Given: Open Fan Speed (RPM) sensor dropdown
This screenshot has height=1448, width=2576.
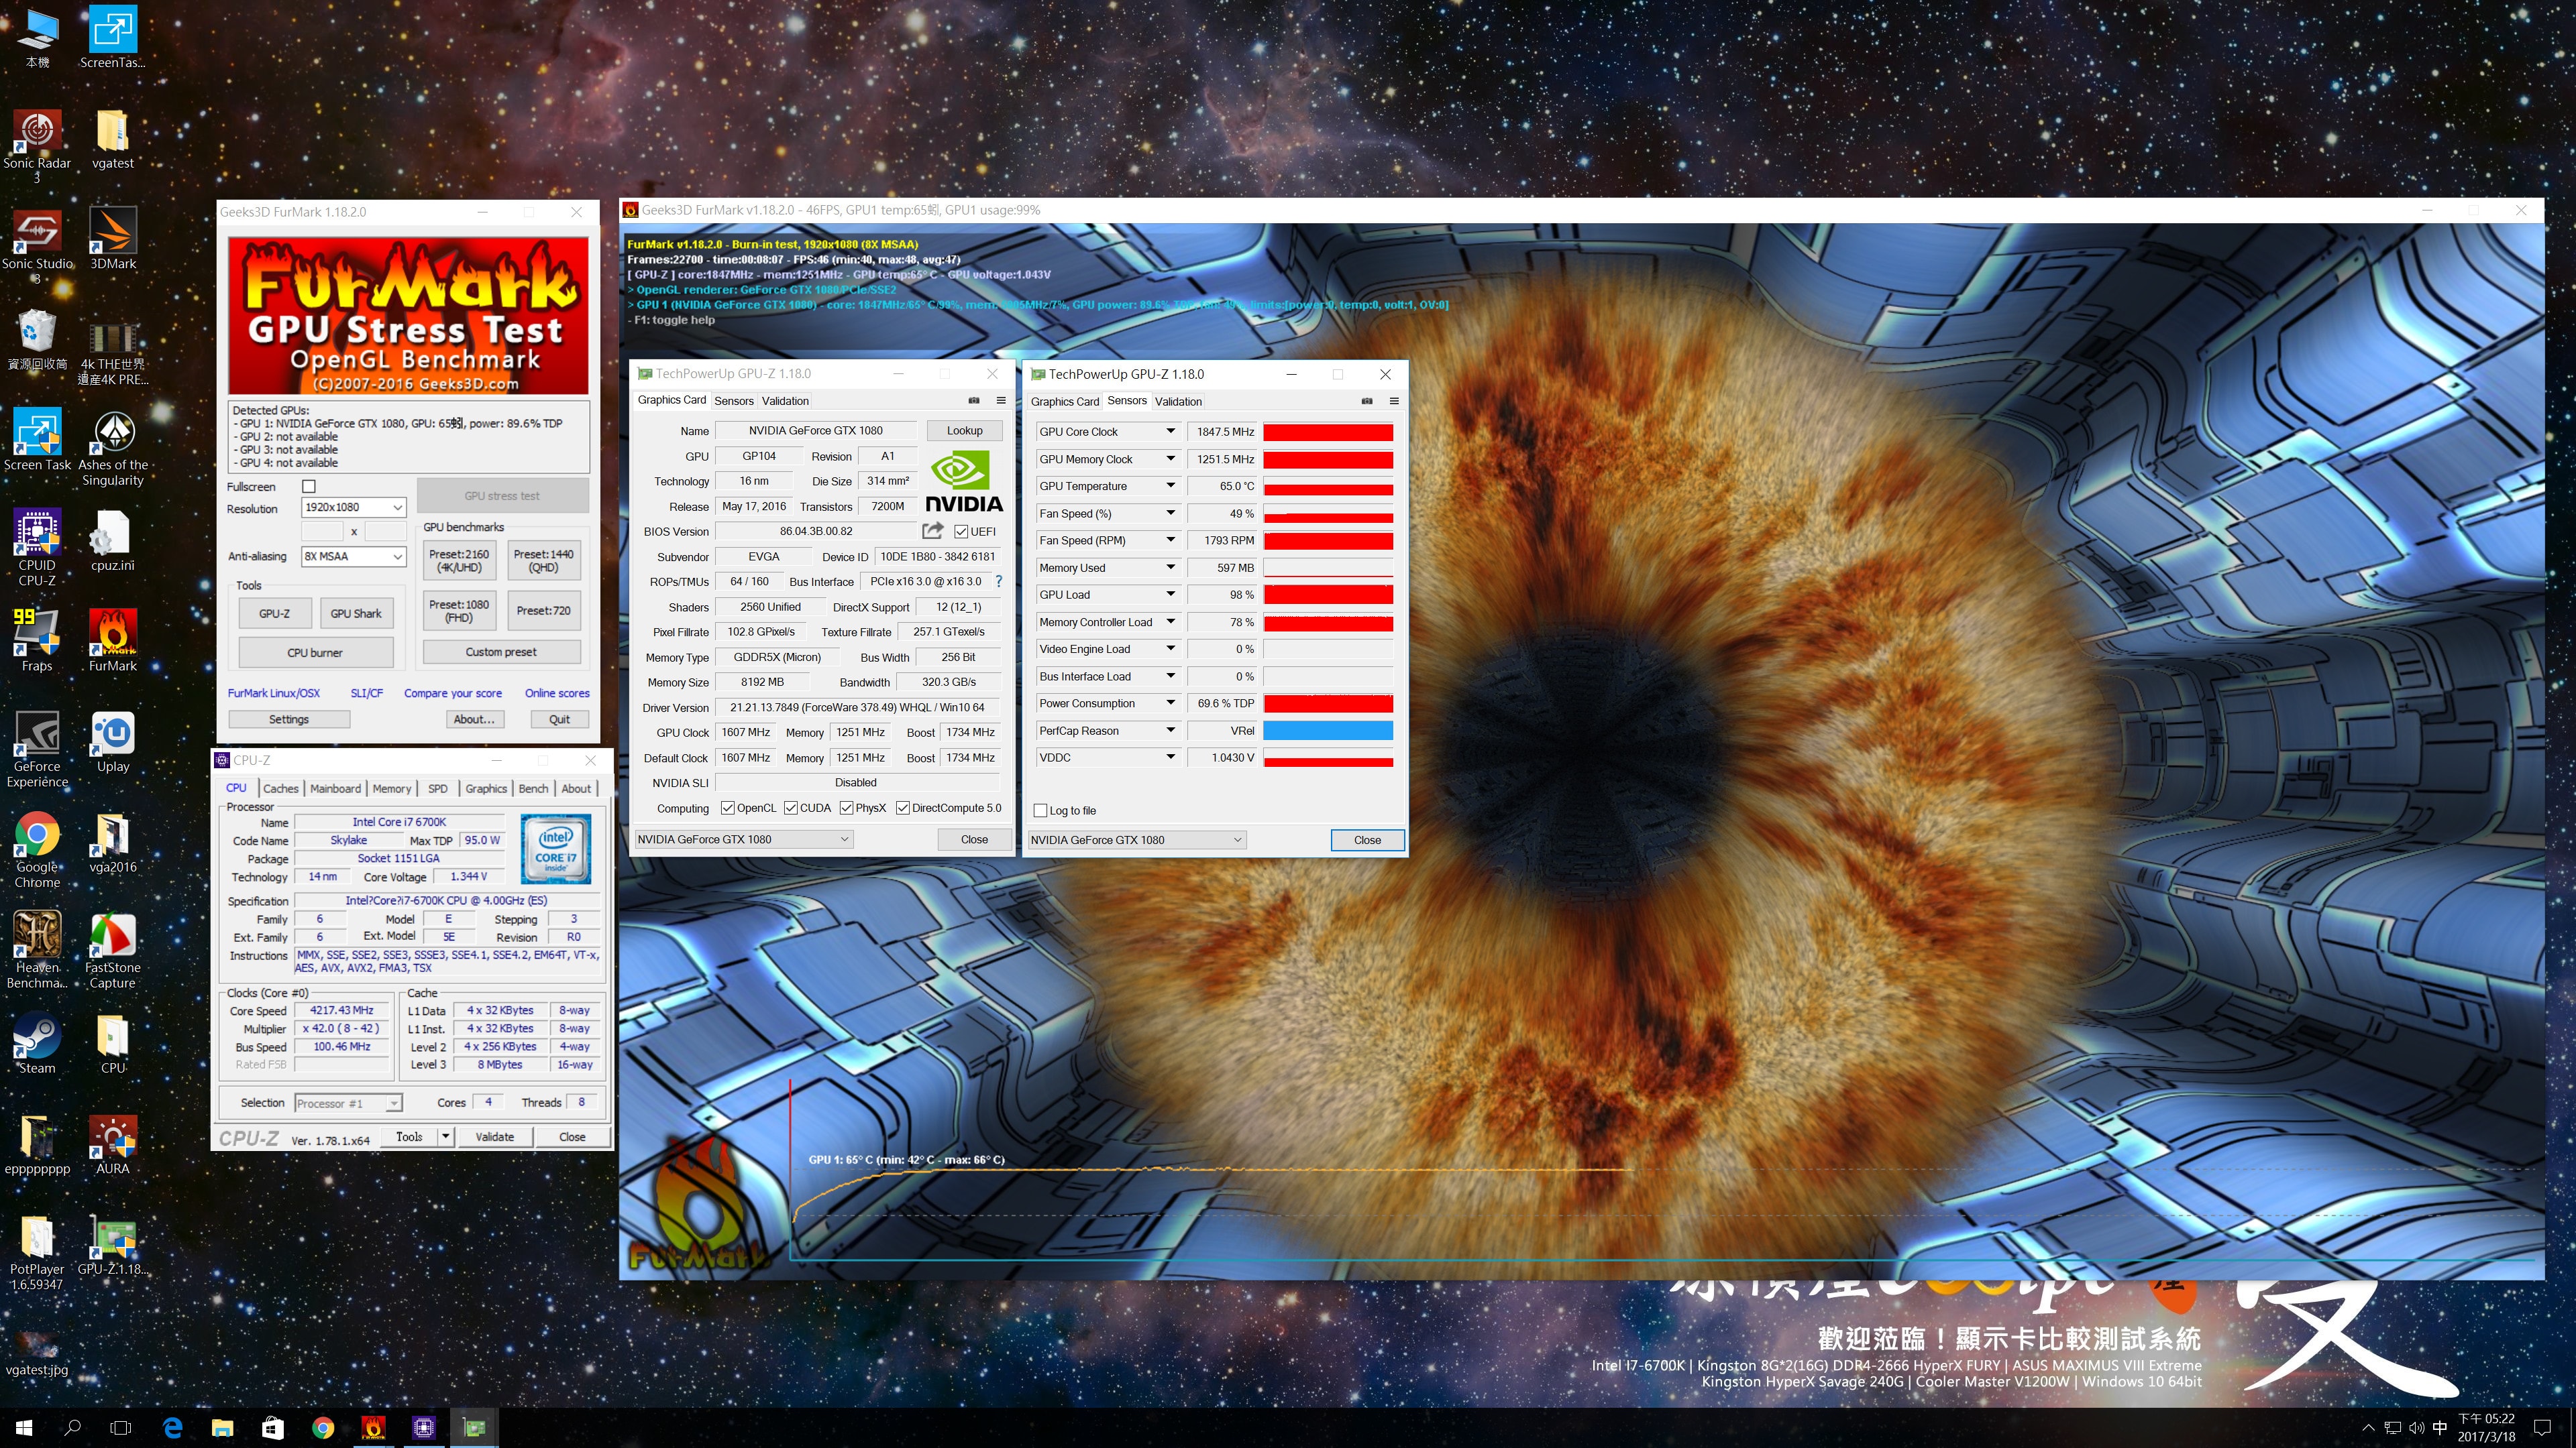Looking at the screenshot, I should click(x=1170, y=540).
